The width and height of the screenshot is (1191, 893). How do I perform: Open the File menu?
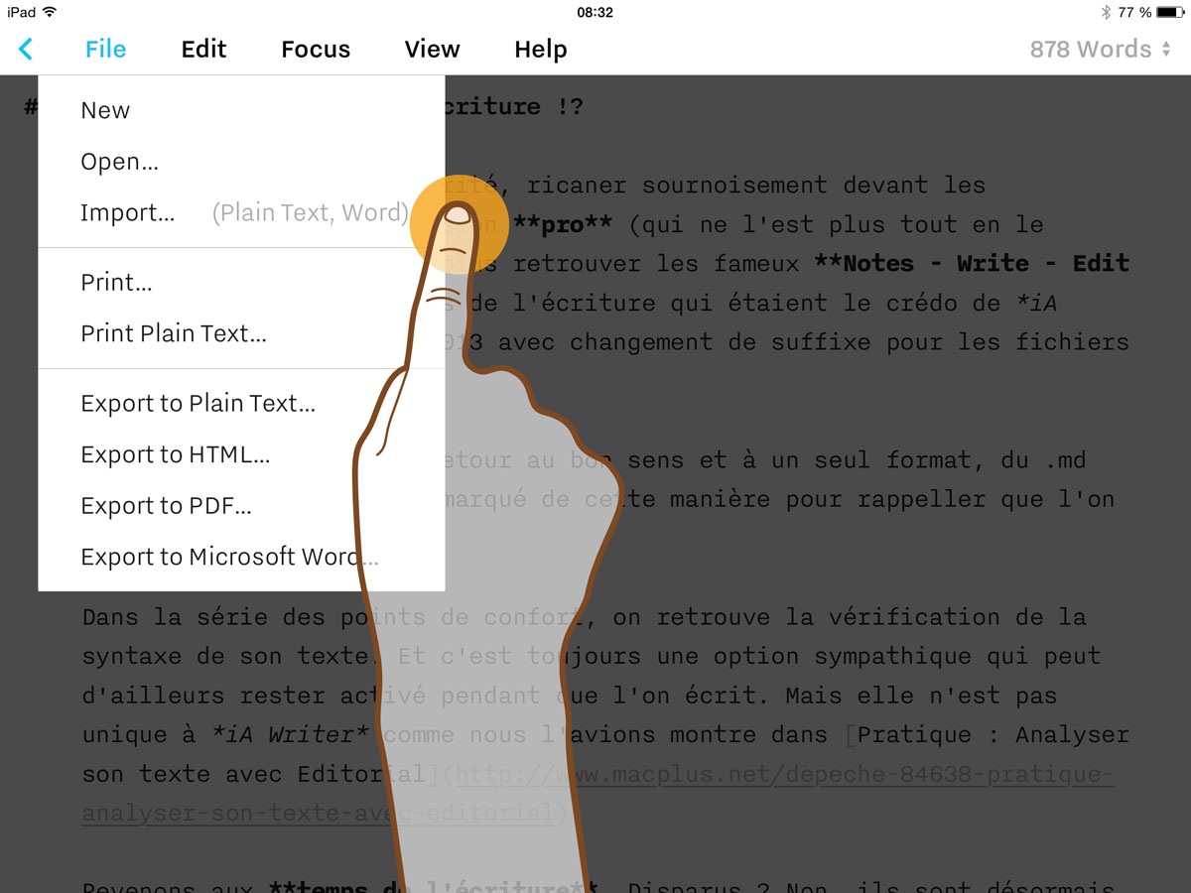(105, 49)
